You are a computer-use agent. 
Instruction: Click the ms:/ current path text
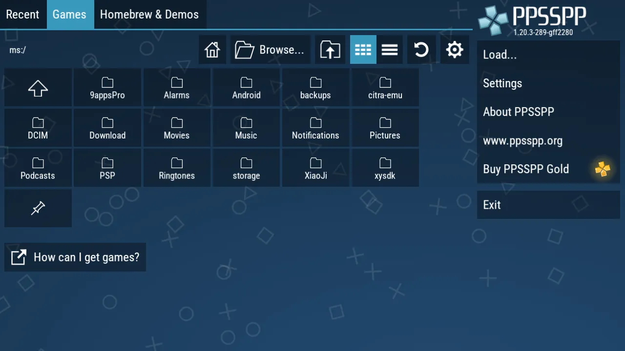[x=18, y=50]
